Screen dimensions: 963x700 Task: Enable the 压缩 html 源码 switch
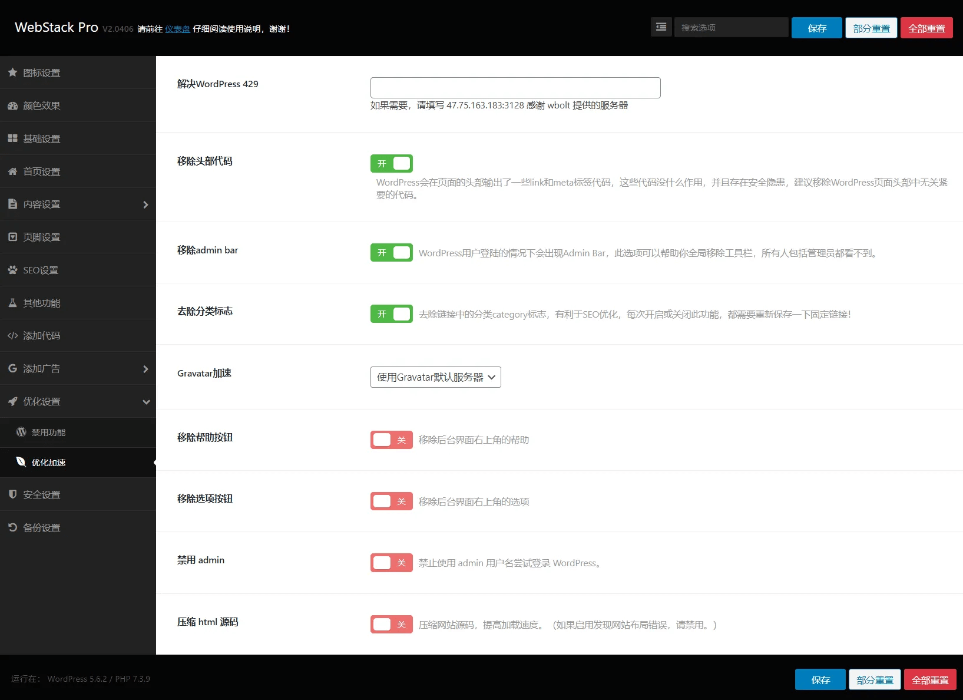391,624
